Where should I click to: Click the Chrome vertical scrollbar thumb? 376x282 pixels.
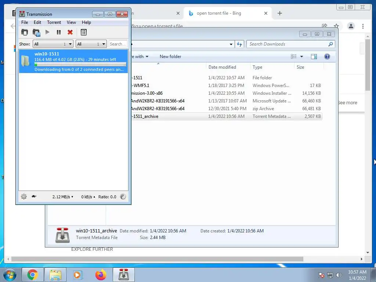tap(368, 65)
